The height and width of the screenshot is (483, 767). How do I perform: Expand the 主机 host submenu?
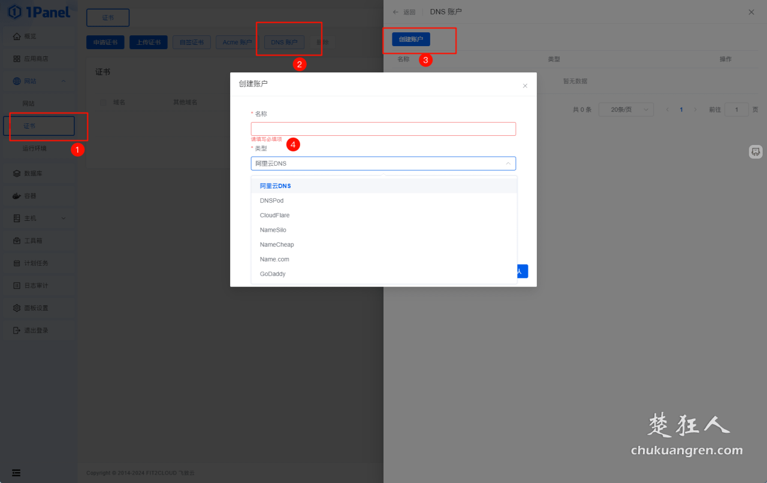coord(64,218)
